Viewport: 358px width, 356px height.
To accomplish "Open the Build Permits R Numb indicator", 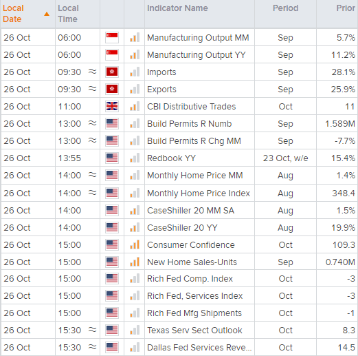I will [x=189, y=124].
